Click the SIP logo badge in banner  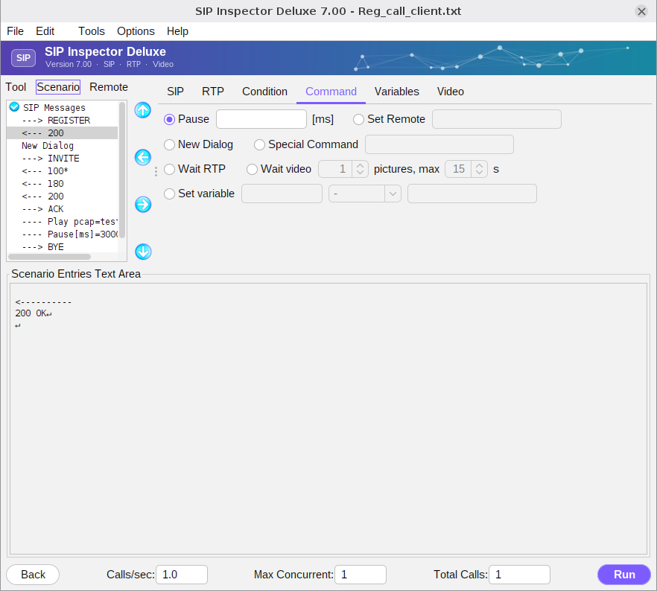click(x=23, y=58)
